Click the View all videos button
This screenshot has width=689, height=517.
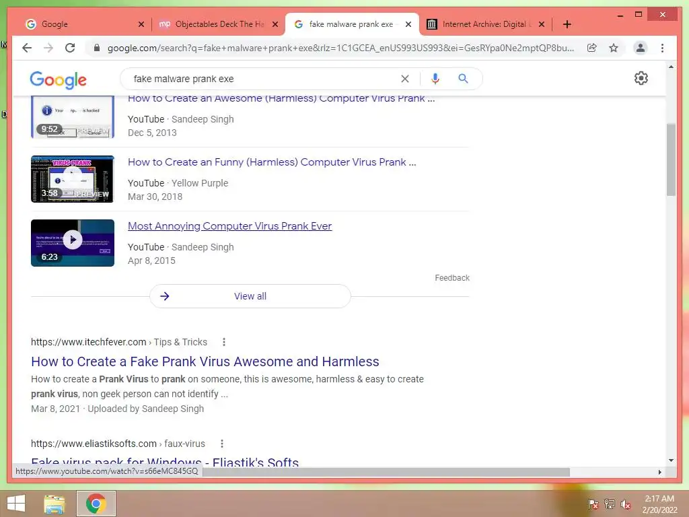[250, 296]
